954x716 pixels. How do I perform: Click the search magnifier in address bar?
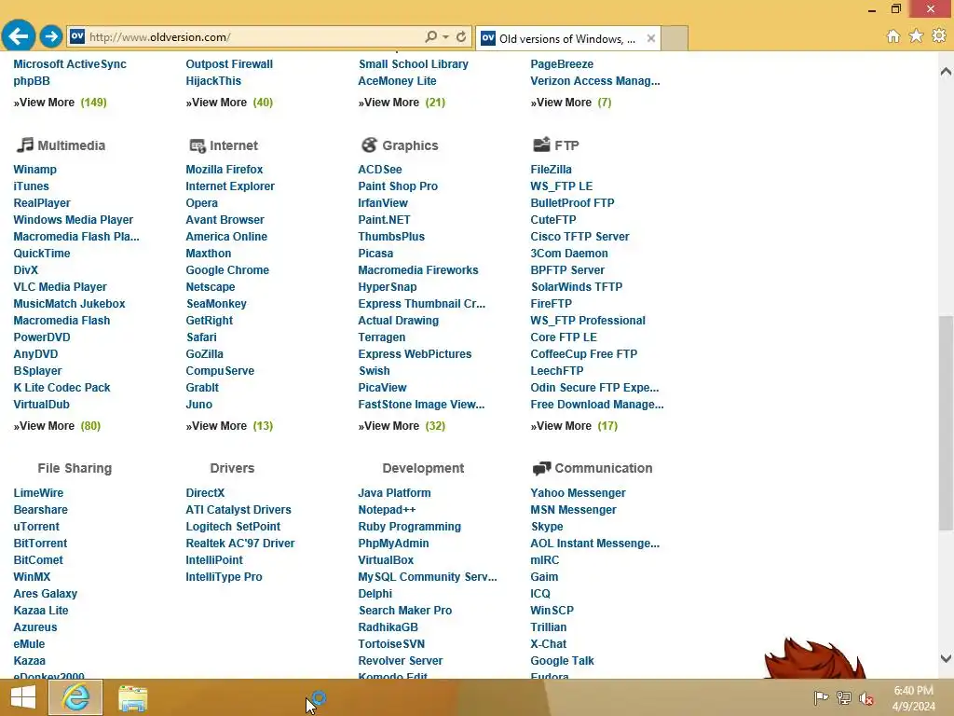430,36
